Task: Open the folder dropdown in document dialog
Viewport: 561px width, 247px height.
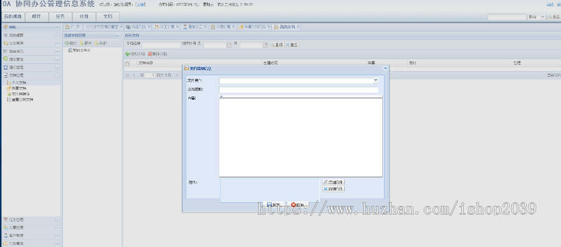Action: coord(376,80)
